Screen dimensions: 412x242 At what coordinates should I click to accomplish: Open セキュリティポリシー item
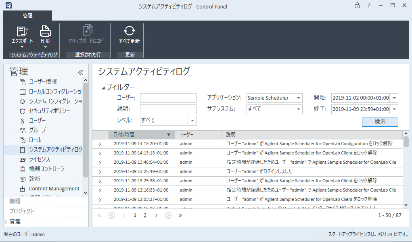click(45, 111)
